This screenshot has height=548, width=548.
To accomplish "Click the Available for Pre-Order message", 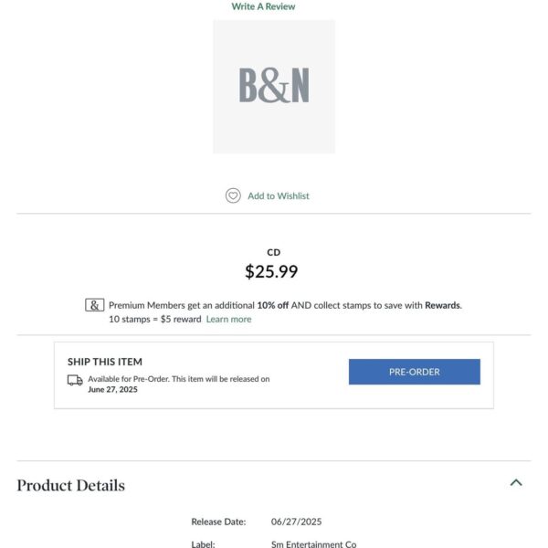I will pos(178,378).
